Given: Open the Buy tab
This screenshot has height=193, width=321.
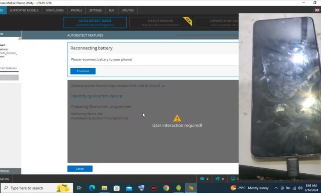Looking at the screenshot, I should [x=111, y=10].
